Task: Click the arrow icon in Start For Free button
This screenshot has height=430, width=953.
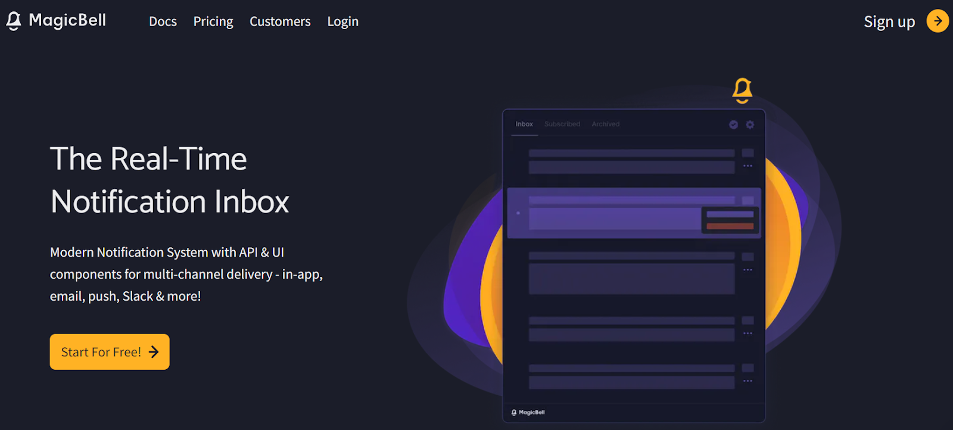Action: pyautogui.click(x=154, y=352)
